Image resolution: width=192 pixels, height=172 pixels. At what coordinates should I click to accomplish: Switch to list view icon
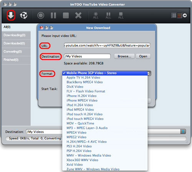pos(174,15)
